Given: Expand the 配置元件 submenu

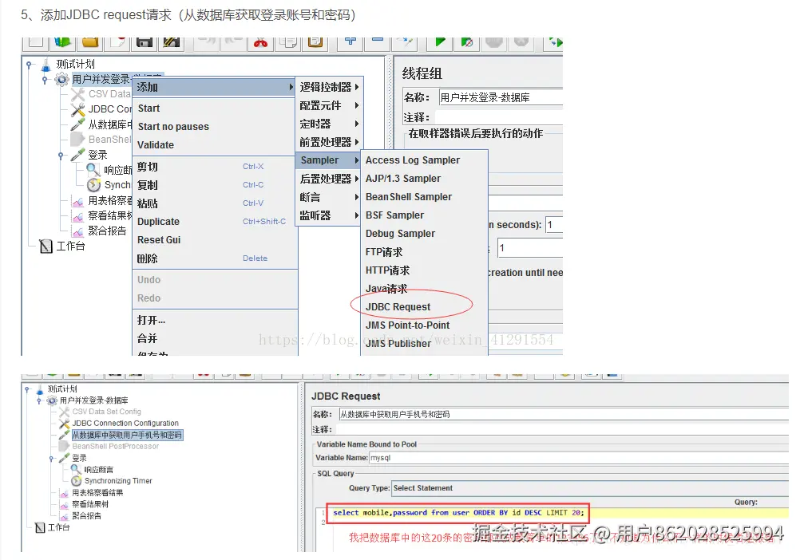Looking at the screenshot, I should pos(329,105).
